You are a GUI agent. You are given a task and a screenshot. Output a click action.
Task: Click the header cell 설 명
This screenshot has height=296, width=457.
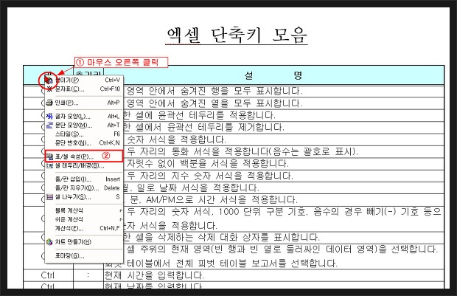point(273,75)
